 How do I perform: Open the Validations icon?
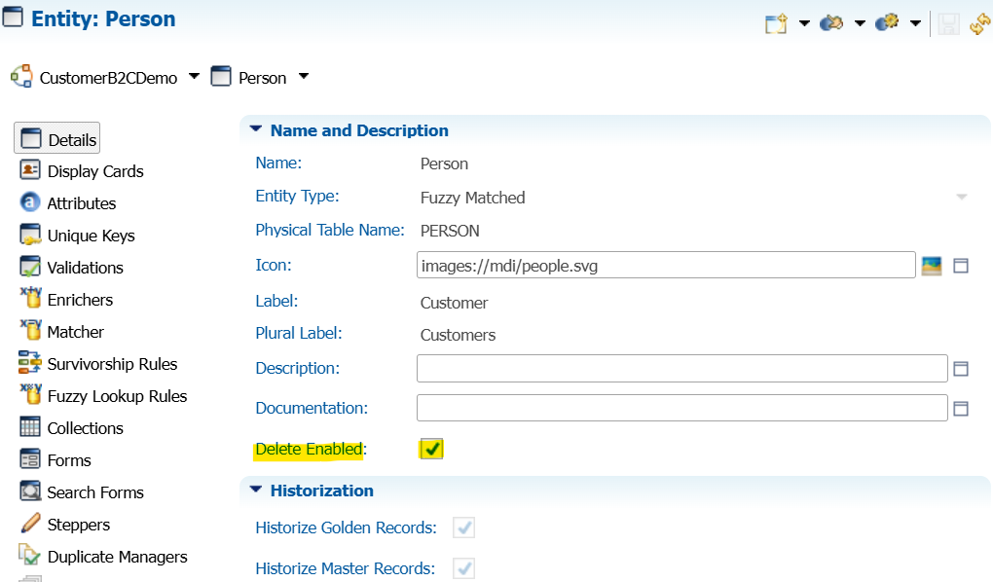(x=30, y=267)
